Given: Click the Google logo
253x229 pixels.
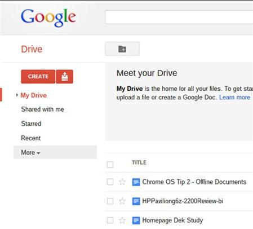Looking at the screenshot, I should click(48, 17).
